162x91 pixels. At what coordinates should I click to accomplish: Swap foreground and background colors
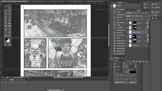[x=9, y=38]
